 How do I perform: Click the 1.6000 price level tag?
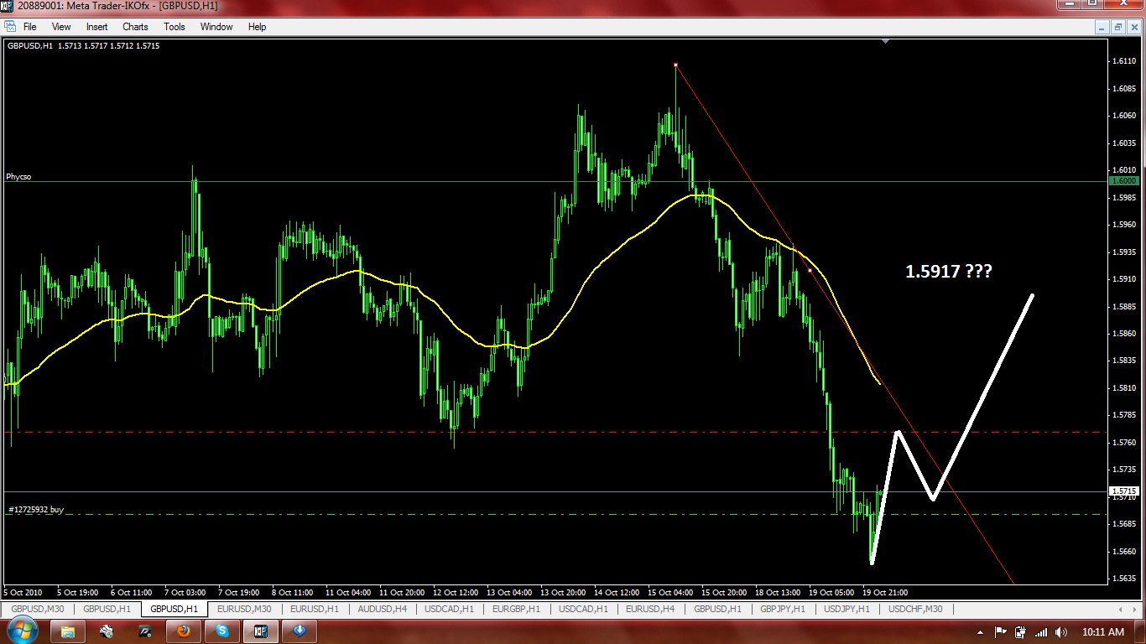click(1123, 181)
